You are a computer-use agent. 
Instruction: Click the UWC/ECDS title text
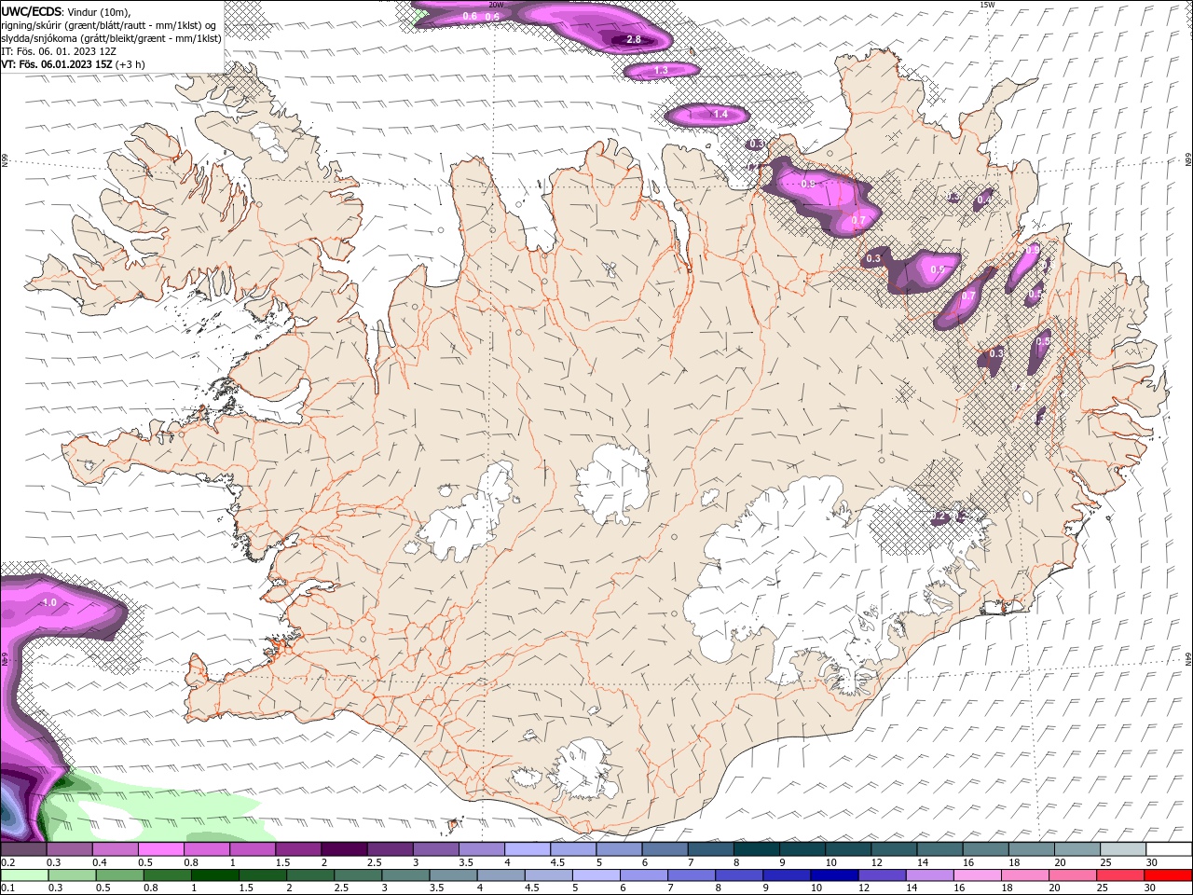point(32,11)
